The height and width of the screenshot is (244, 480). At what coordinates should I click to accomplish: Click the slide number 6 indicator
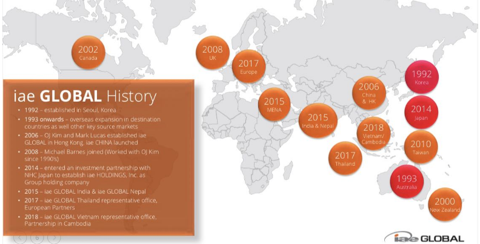(x=38, y=237)
